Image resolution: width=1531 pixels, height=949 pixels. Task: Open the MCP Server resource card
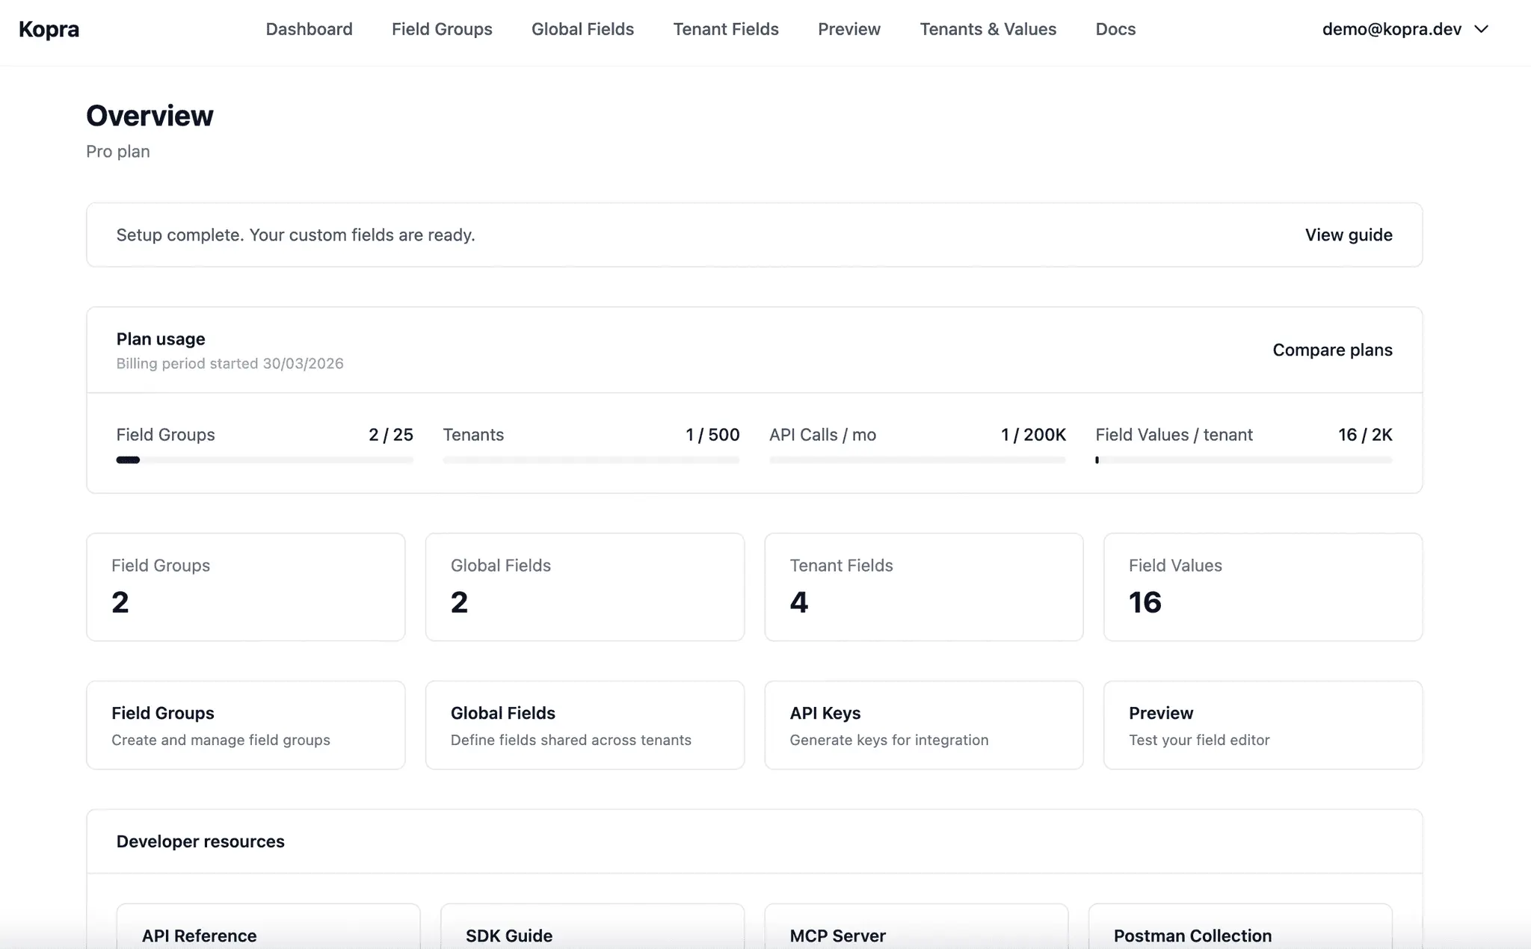[x=917, y=927]
